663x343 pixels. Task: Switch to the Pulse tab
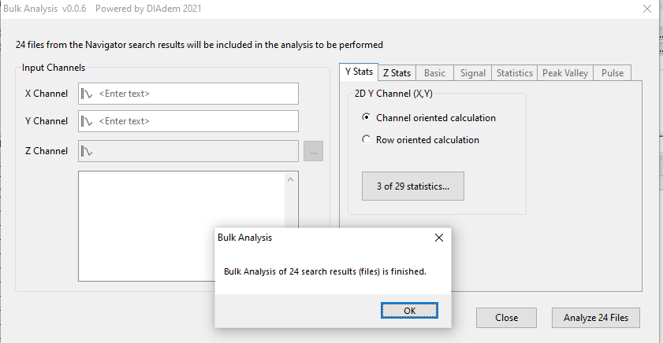(x=612, y=73)
